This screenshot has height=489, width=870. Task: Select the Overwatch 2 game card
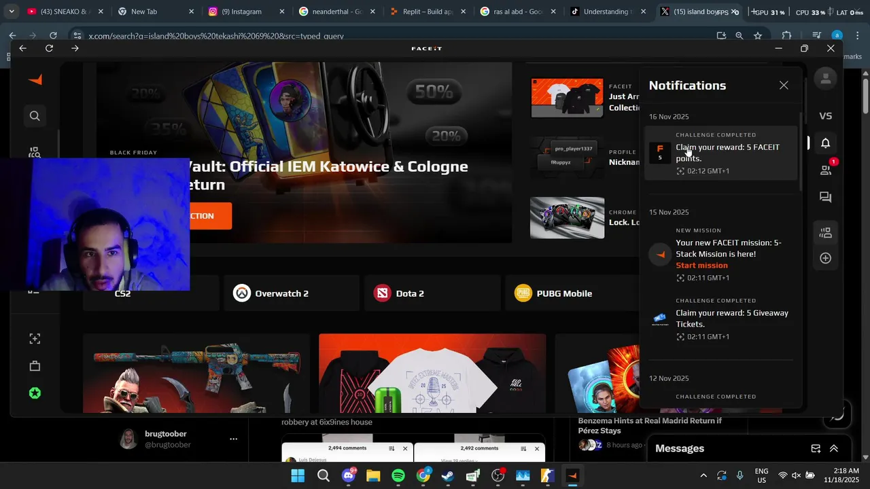point(290,293)
